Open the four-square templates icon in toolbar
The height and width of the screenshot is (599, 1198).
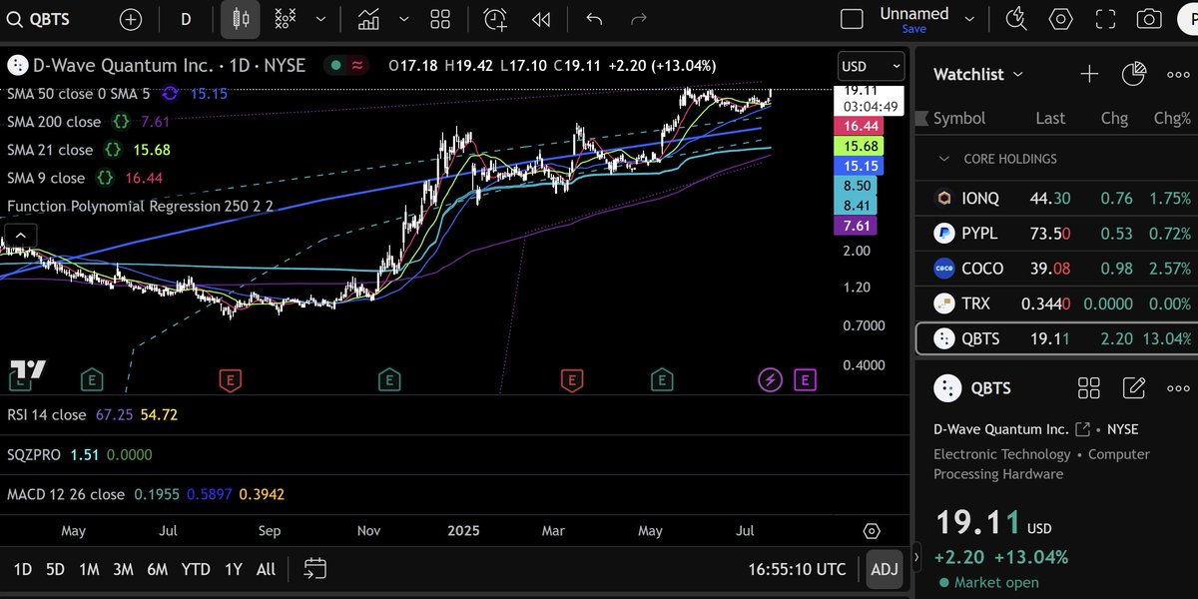click(x=440, y=19)
